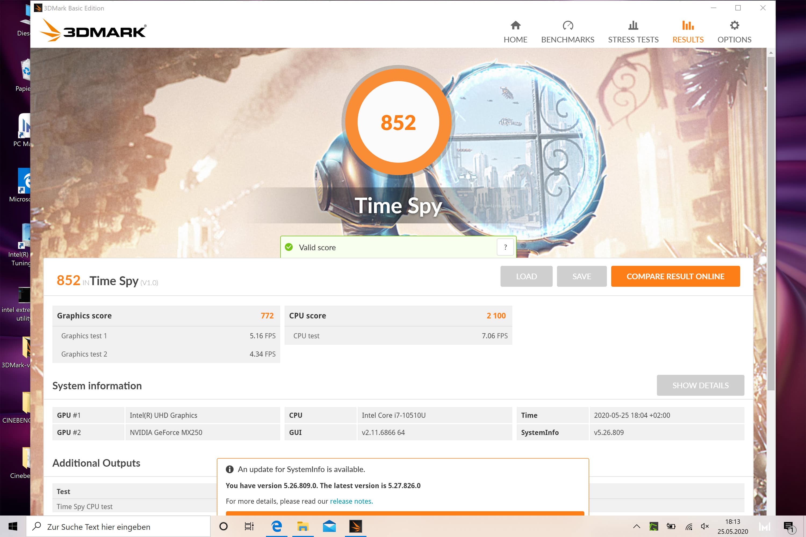Open File Explorer from the taskbar
Image resolution: width=806 pixels, height=537 pixels.
coord(303,526)
